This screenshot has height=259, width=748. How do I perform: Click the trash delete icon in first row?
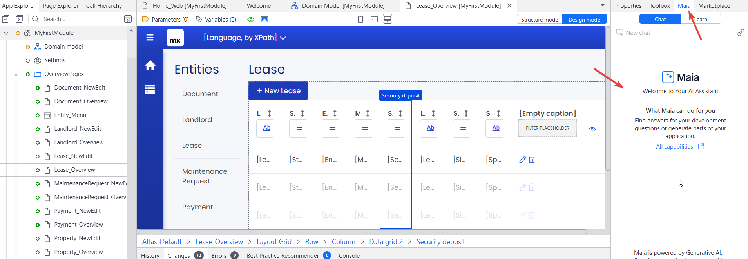pyautogui.click(x=532, y=159)
